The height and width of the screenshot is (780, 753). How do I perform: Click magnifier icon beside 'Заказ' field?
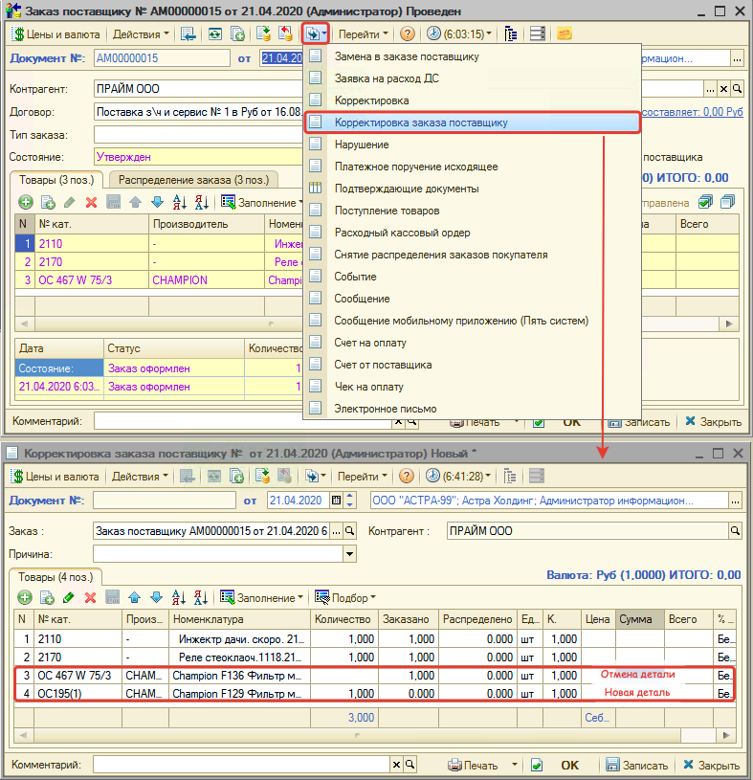click(350, 531)
